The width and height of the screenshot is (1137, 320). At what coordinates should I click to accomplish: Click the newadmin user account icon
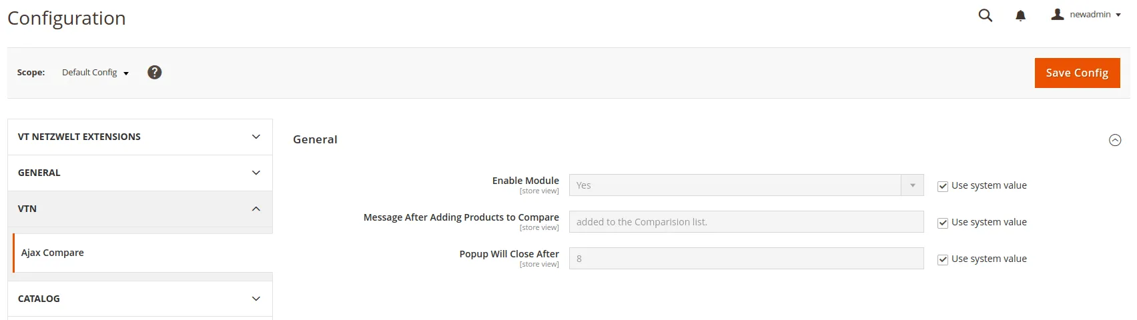coord(1057,15)
